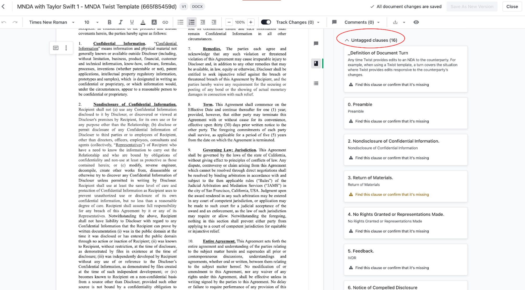Toggle italic formatting
This screenshot has height=290, width=525.
point(120,22)
